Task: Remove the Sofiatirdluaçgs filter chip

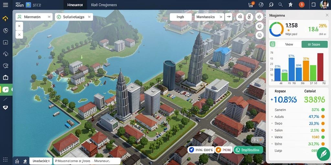Action: tap(89, 17)
